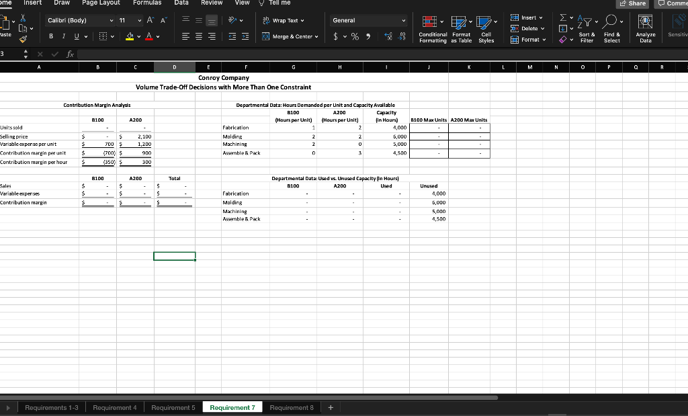Open the Data menu
Image resolution: width=688 pixels, height=416 pixels.
[x=181, y=3]
